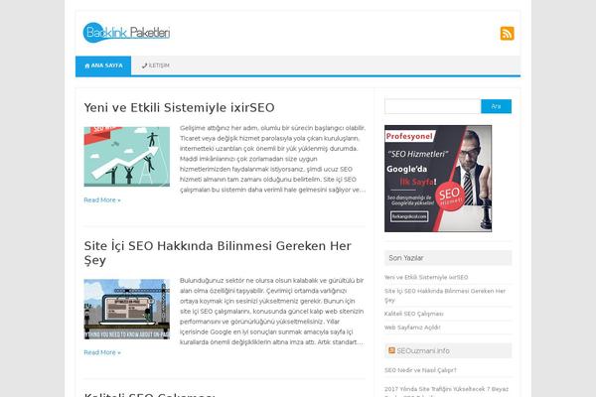Image resolution: width=596 pixels, height=397 pixels.
Task: Open the orange RSS feed icon
Action: point(507,34)
